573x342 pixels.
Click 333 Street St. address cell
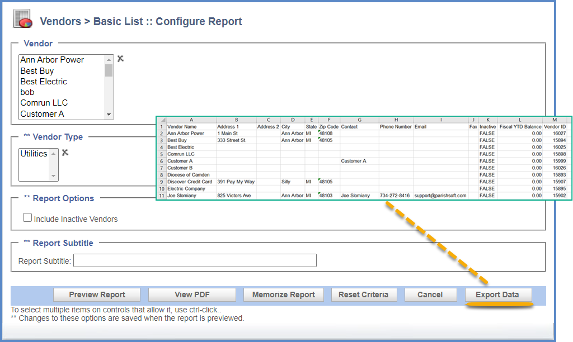coord(236,140)
